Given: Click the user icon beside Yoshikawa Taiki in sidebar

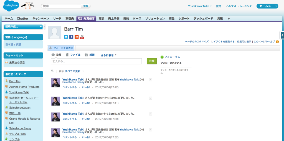Looking at the screenshot, I should tap(7, 92).
